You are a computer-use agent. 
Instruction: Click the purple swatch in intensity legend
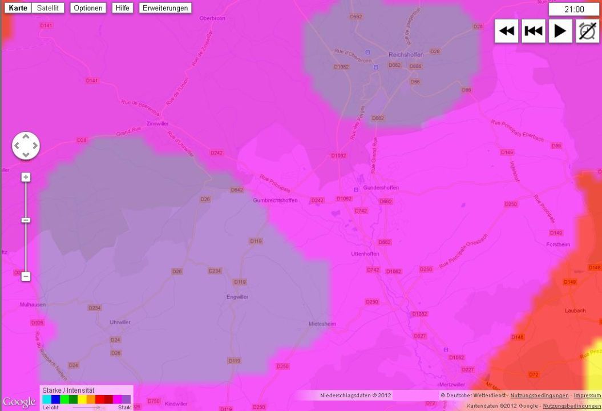pyautogui.click(x=126, y=400)
